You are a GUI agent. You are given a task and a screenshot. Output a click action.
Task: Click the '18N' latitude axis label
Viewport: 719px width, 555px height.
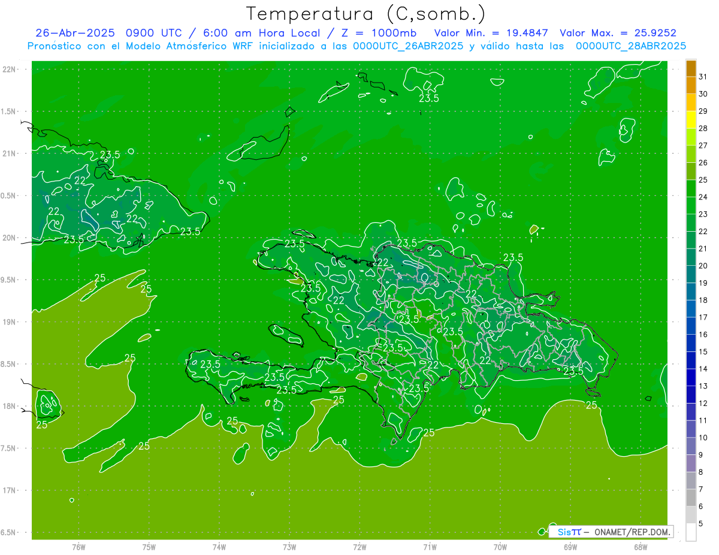click(10, 406)
